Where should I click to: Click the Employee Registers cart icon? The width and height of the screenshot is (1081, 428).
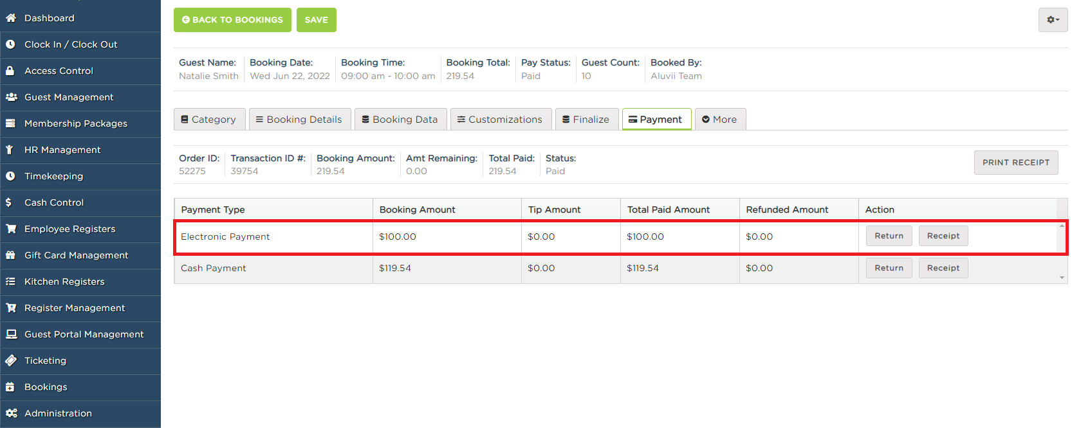[11, 229]
